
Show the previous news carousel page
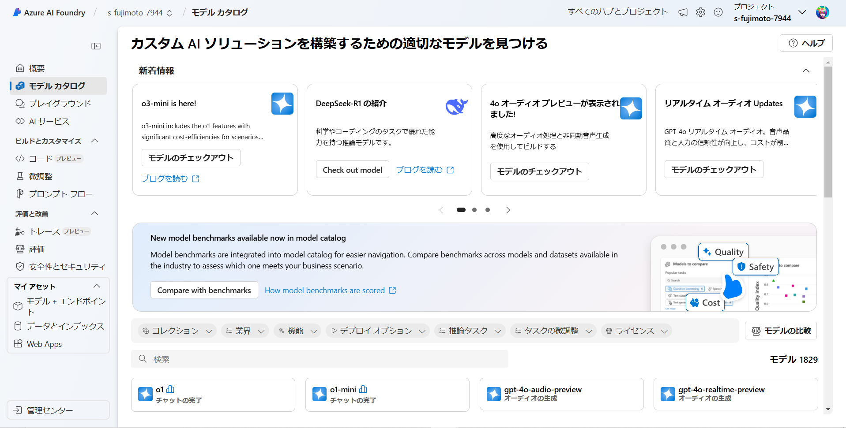[x=441, y=210]
